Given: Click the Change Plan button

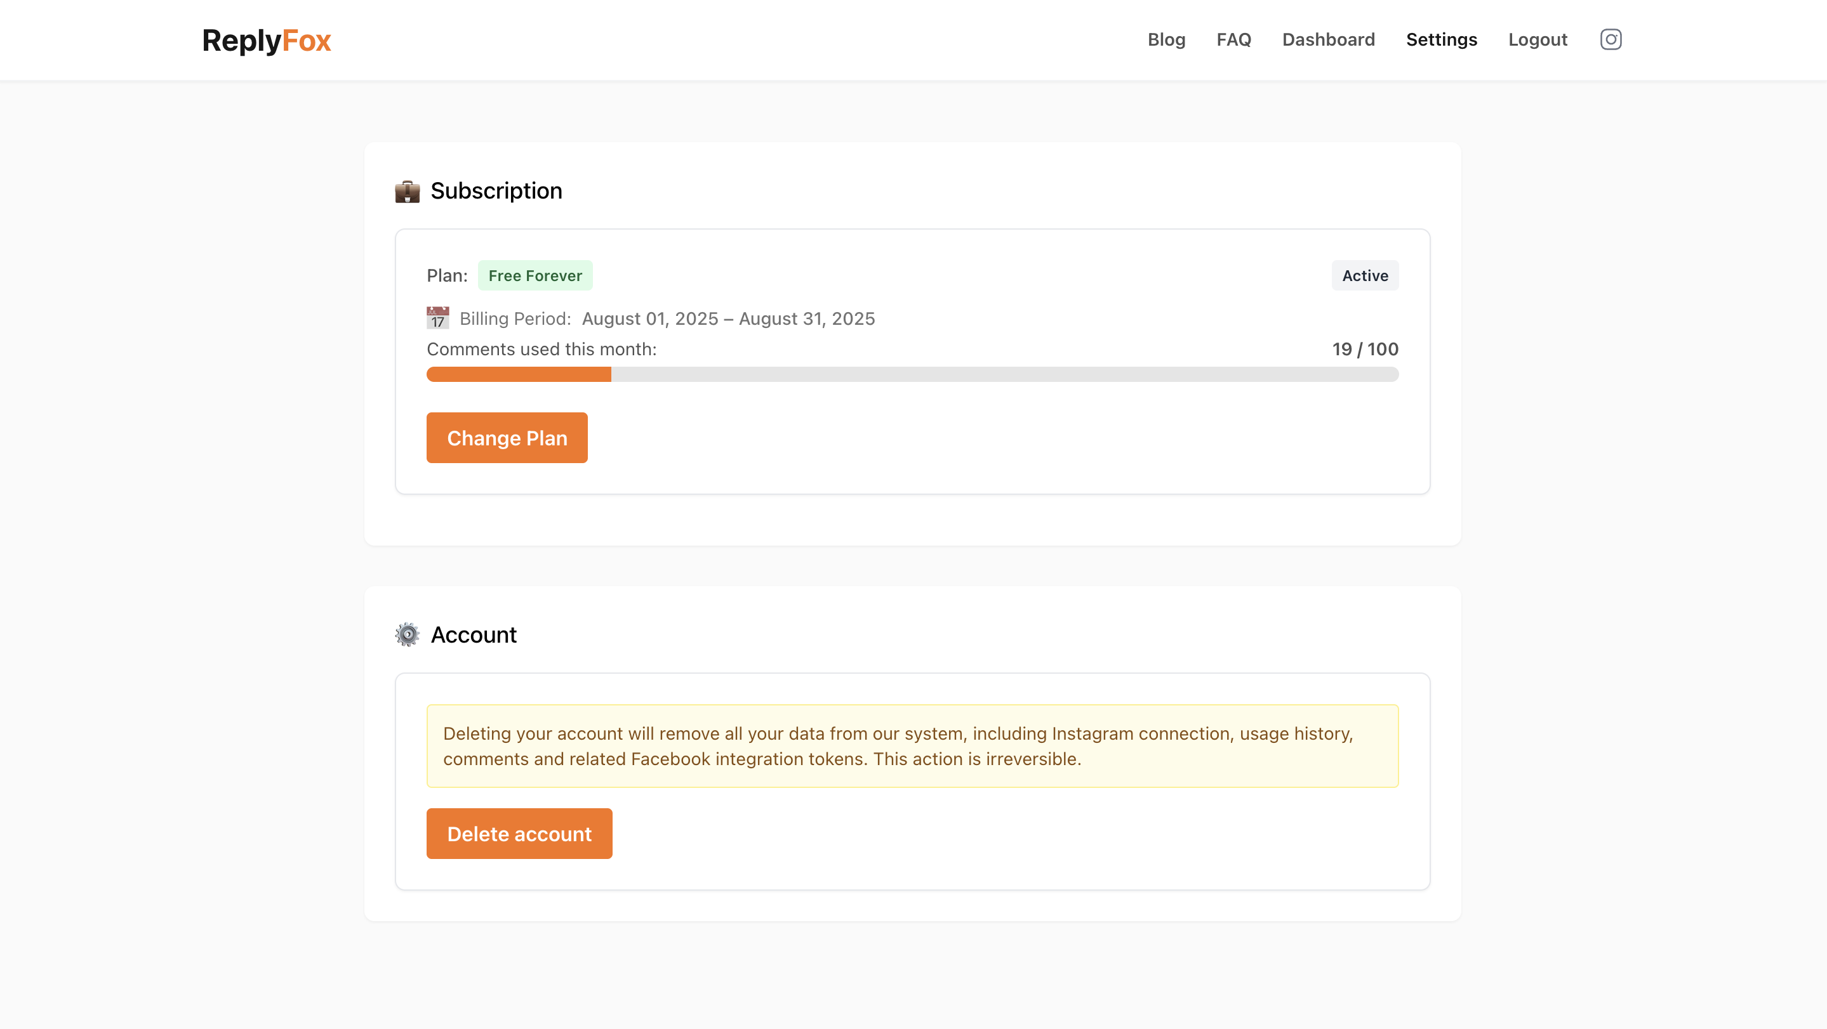Looking at the screenshot, I should pyautogui.click(x=507, y=438).
